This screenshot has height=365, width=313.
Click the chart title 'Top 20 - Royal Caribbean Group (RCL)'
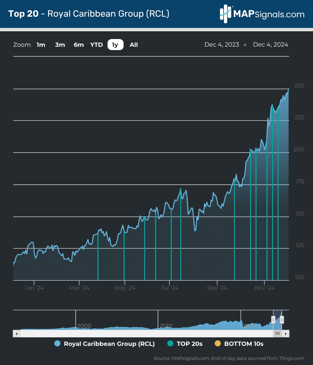(89, 14)
